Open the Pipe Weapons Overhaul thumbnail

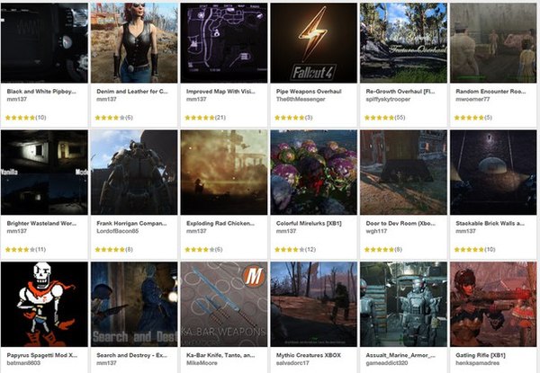pyautogui.click(x=313, y=43)
